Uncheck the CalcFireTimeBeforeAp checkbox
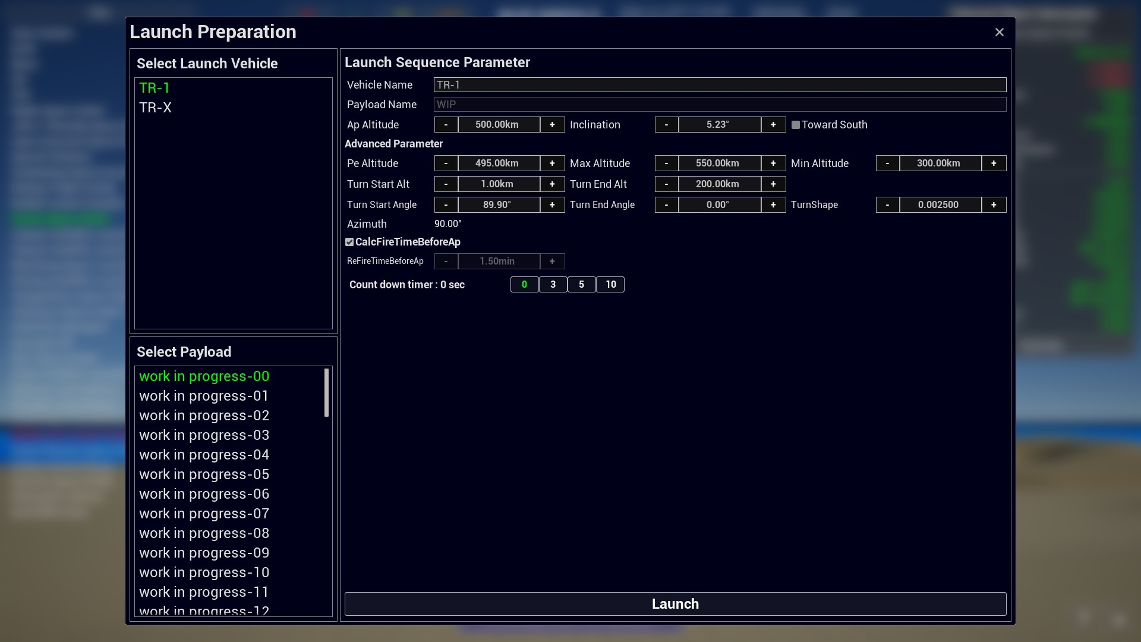Screen dimensions: 1141x642 (349, 242)
